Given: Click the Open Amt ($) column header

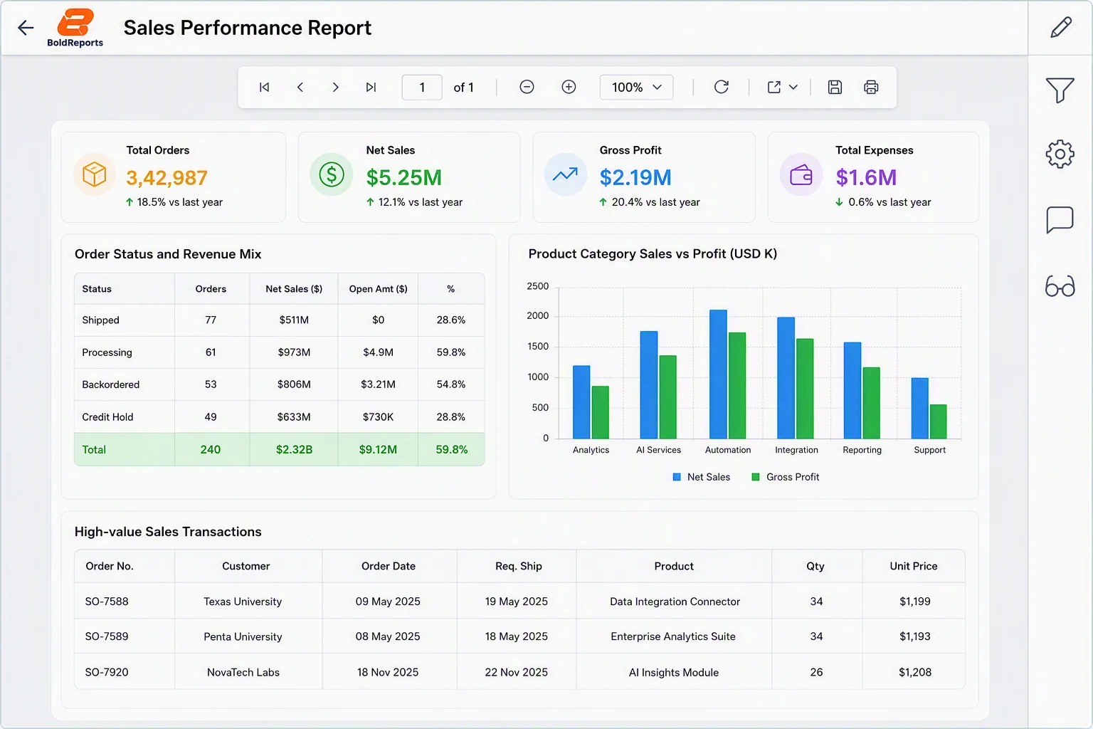Looking at the screenshot, I should [378, 289].
